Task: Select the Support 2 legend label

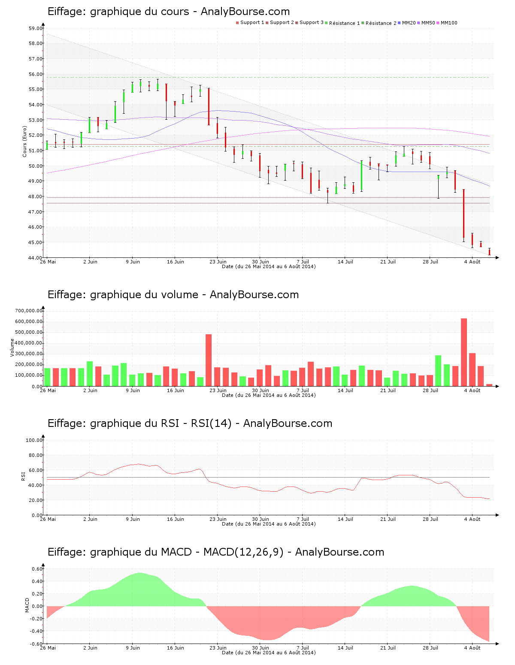Action: tap(282, 22)
